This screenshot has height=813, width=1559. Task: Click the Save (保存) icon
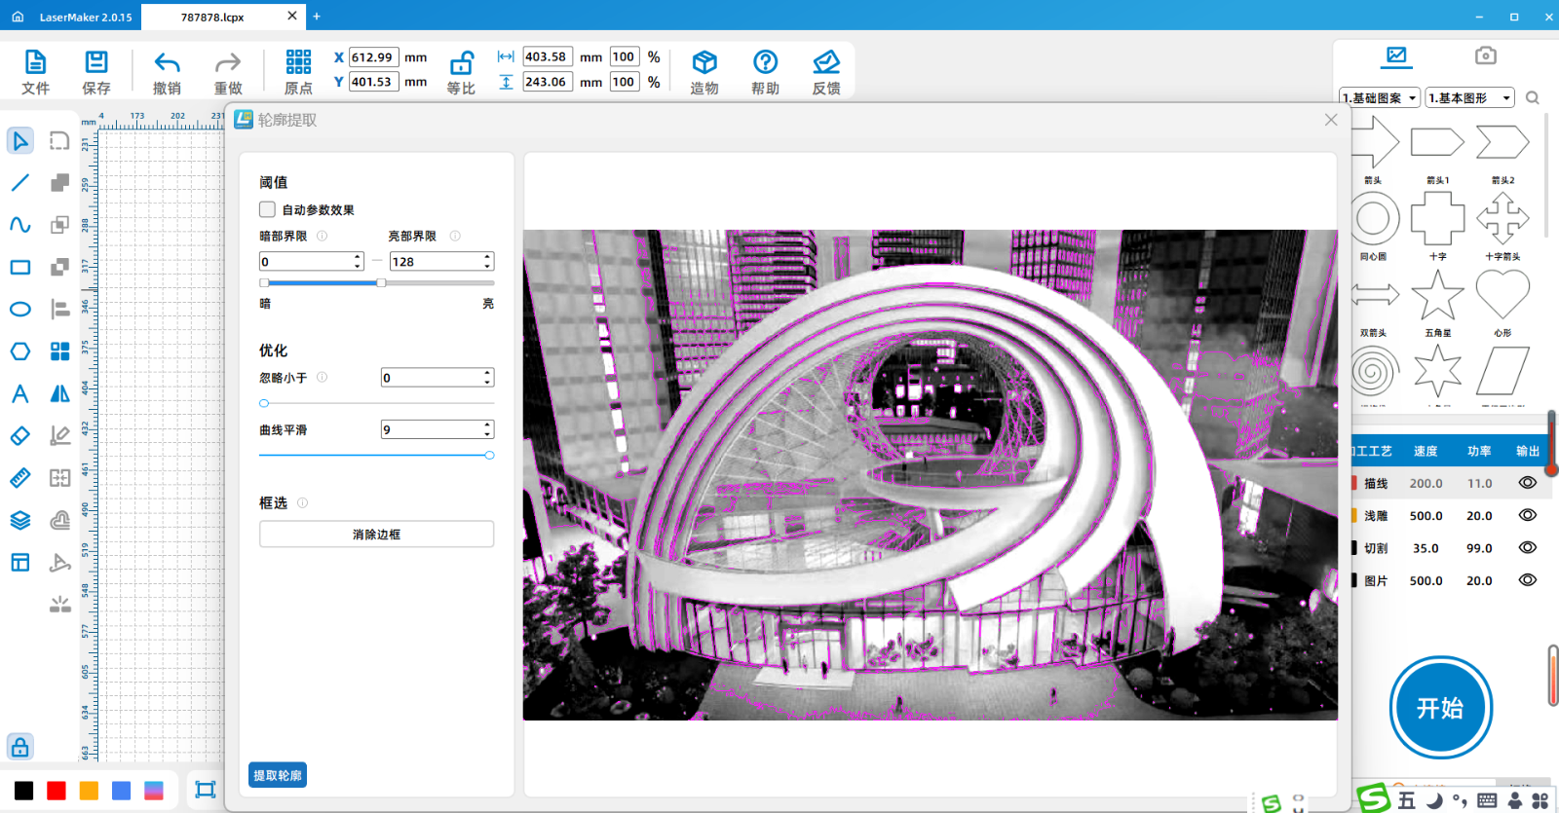(x=96, y=64)
